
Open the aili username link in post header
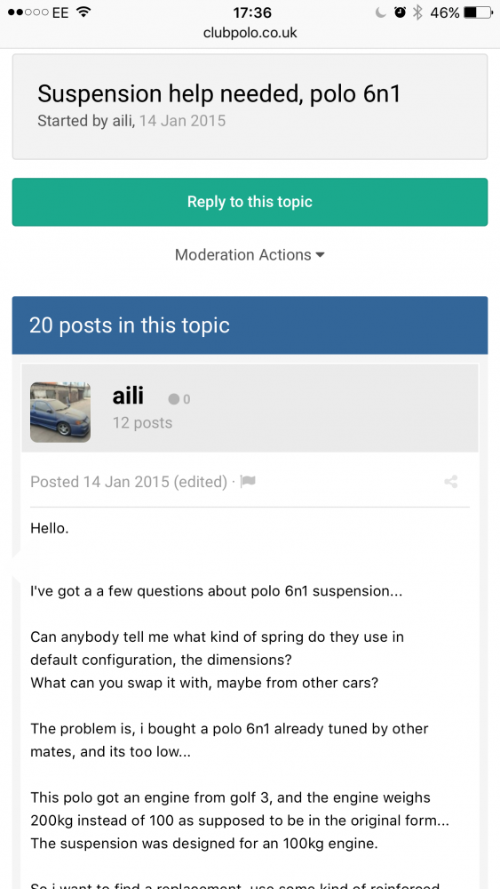[x=128, y=396]
